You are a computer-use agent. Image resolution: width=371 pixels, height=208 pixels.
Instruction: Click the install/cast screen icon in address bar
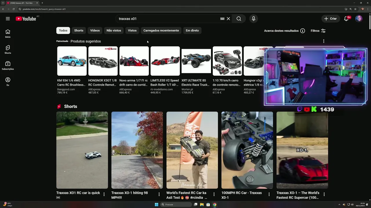tap(346, 9)
